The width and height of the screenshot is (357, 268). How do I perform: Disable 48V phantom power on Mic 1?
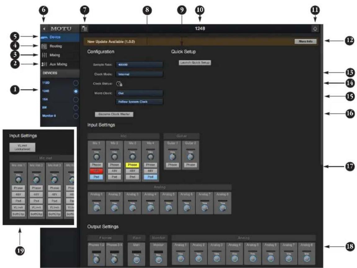pos(96,171)
